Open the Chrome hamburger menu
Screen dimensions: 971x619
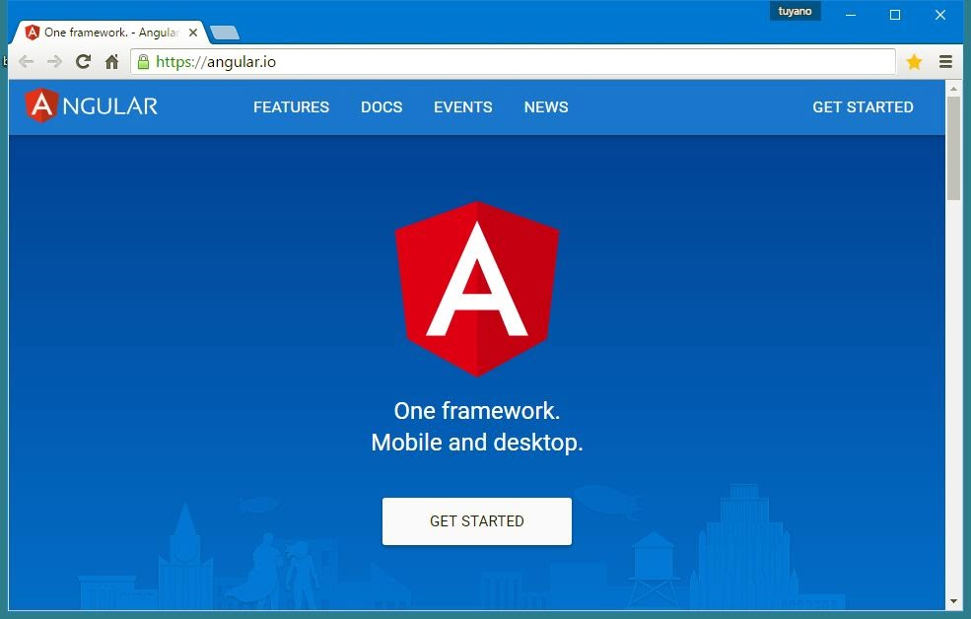(945, 62)
